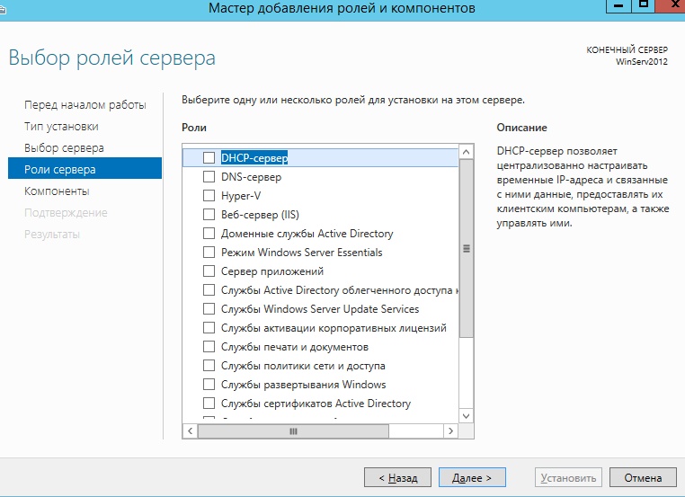Select Службы развертывания Windows role label
The image size is (685, 497).
[303, 385]
